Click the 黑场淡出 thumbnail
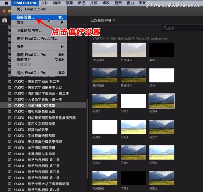203x192 pixels. pyautogui.click(x=105, y=75)
